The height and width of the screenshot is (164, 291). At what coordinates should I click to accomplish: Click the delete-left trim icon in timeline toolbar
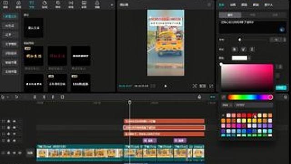tap(44, 97)
